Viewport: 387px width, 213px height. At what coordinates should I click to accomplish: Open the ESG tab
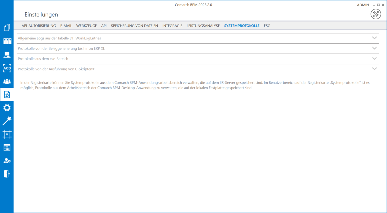click(267, 26)
